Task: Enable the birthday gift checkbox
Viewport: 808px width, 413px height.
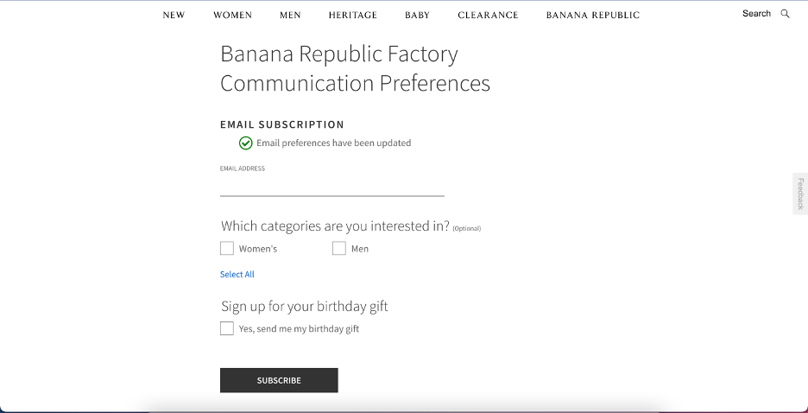Action: click(227, 328)
